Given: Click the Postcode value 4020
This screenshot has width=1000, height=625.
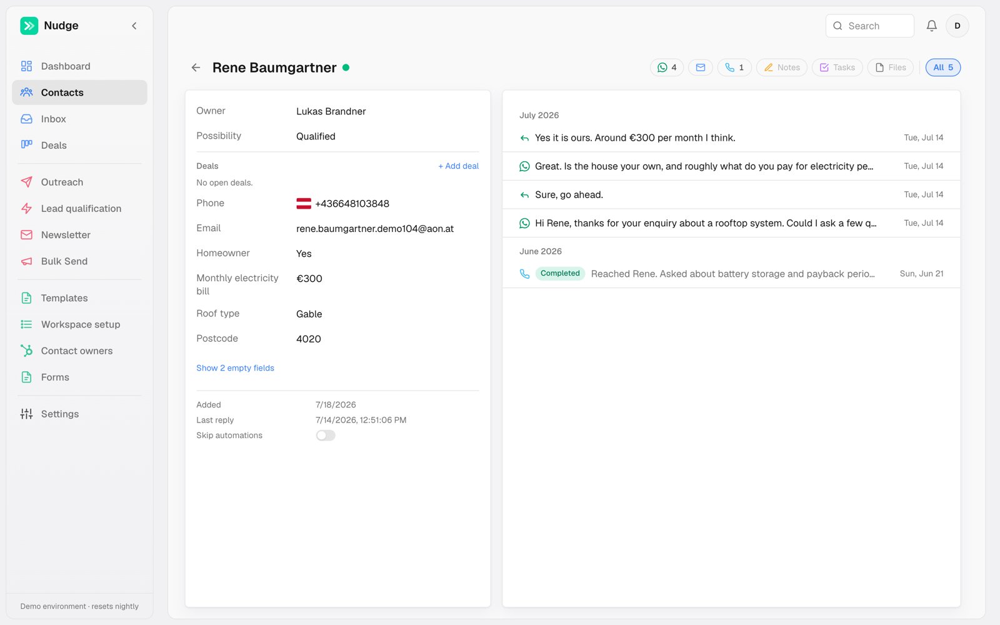Looking at the screenshot, I should 309,339.
